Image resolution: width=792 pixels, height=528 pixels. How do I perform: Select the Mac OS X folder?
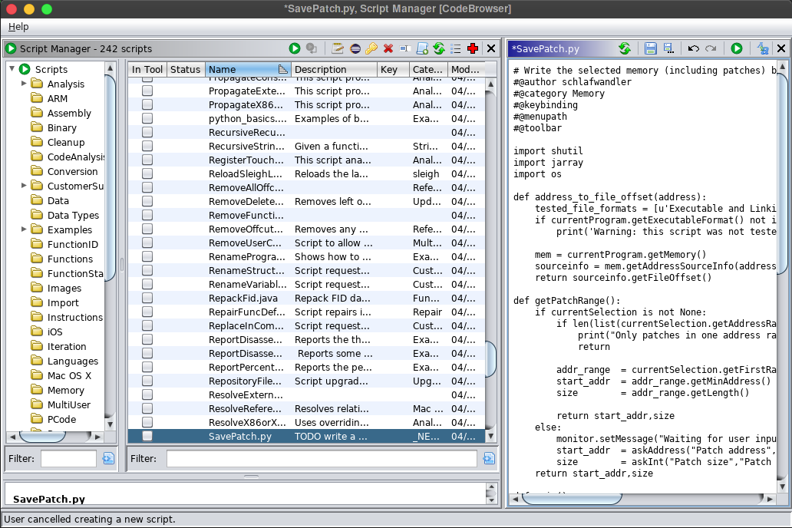click(69, 375)
